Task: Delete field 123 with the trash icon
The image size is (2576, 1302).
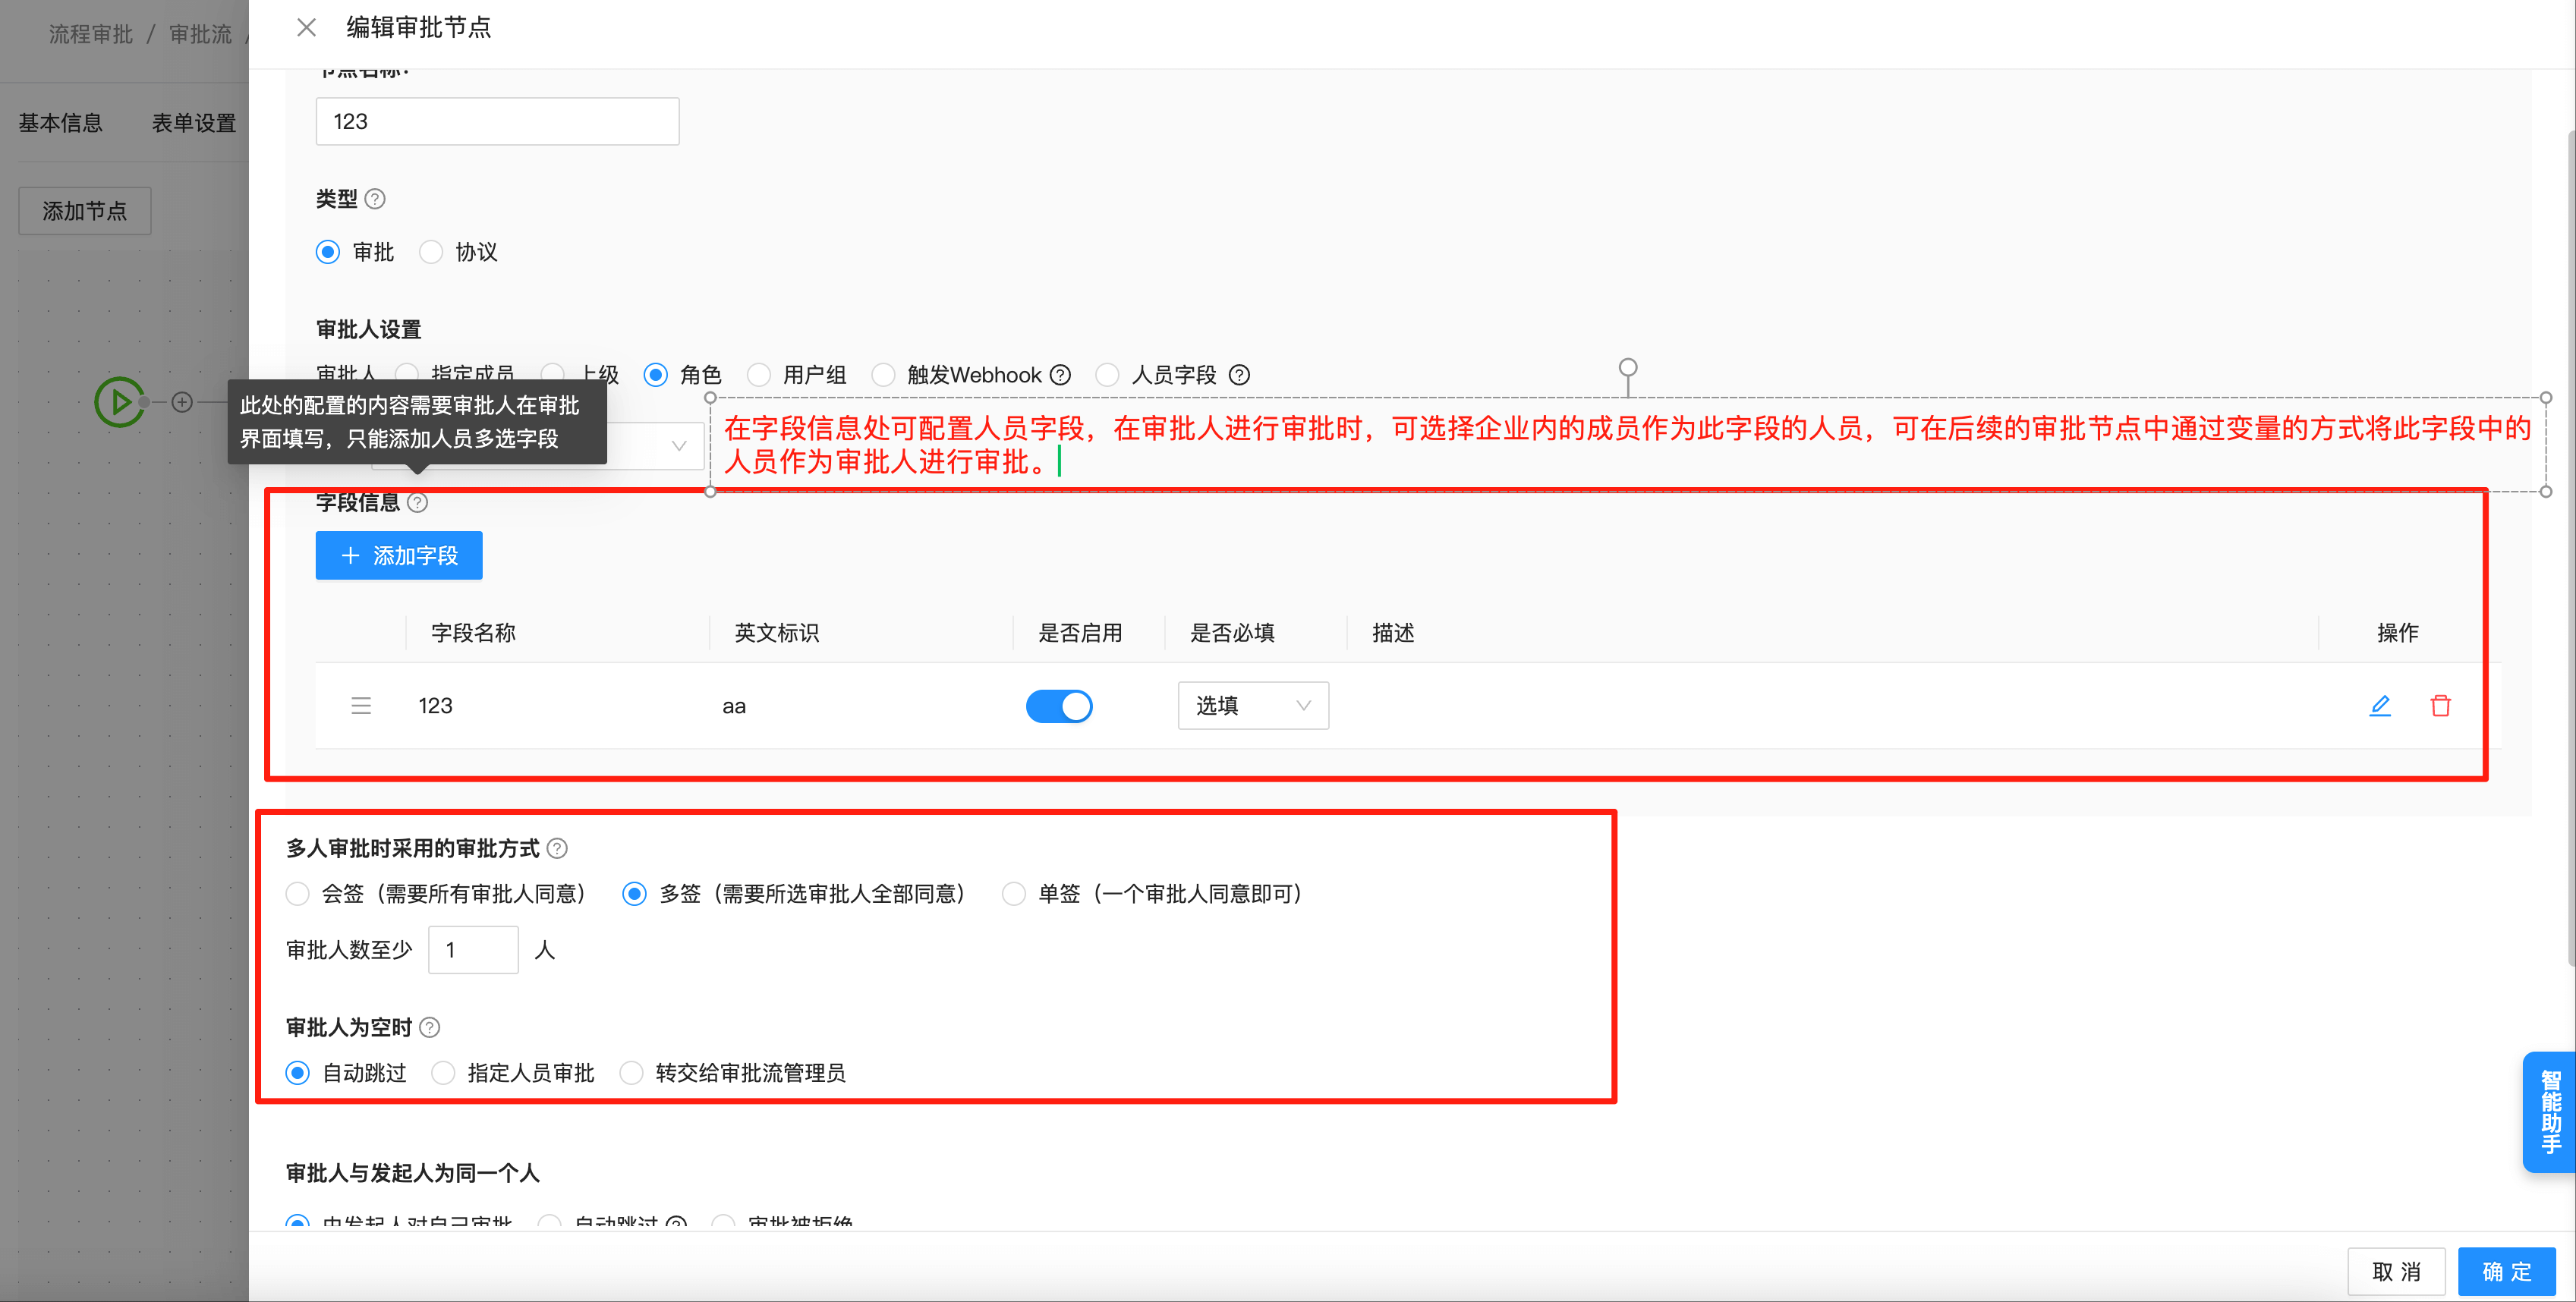Action: 2440,706
